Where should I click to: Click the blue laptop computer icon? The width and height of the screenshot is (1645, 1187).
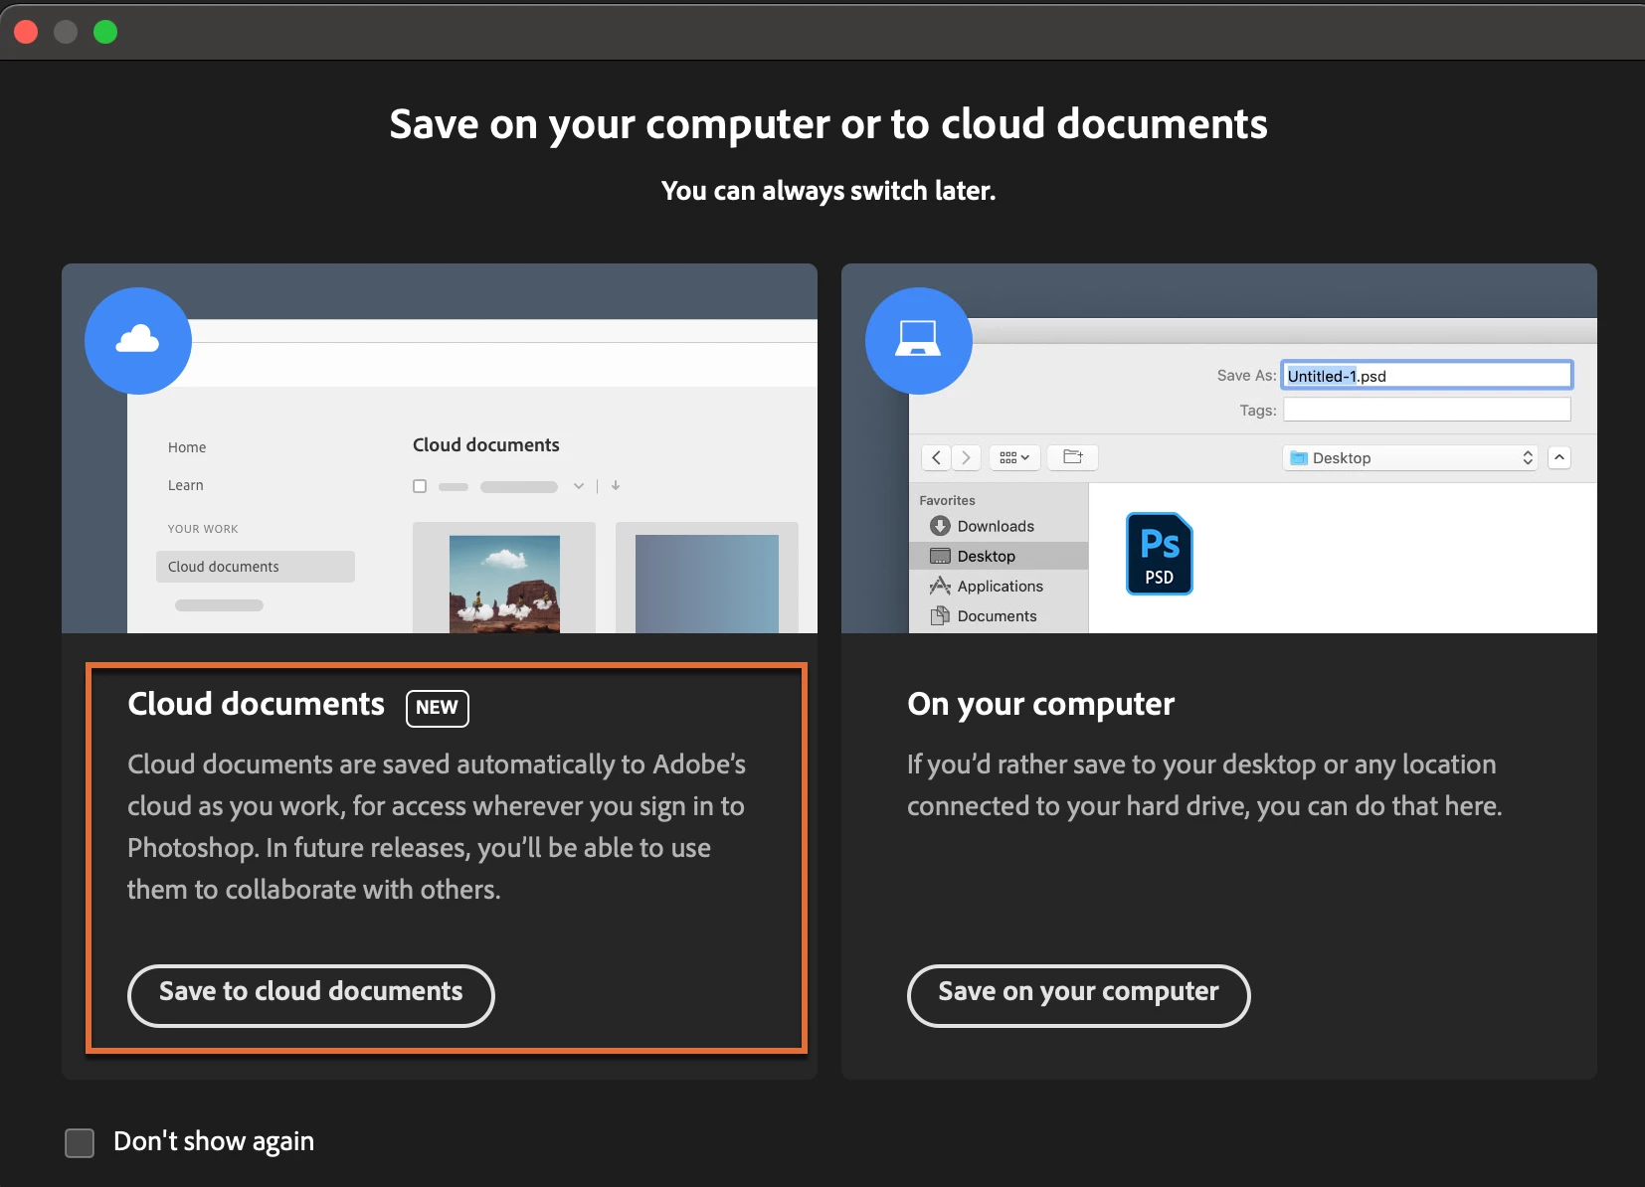pos(918,341)
